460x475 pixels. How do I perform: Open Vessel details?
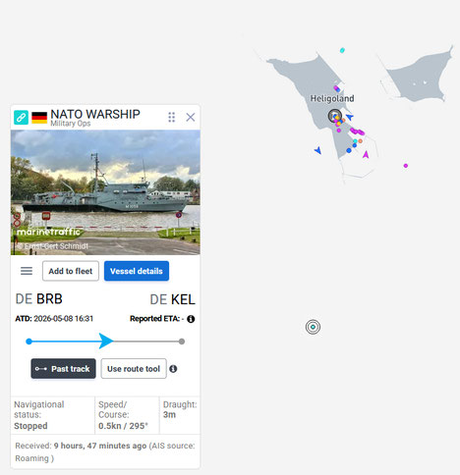pos(137,271)
